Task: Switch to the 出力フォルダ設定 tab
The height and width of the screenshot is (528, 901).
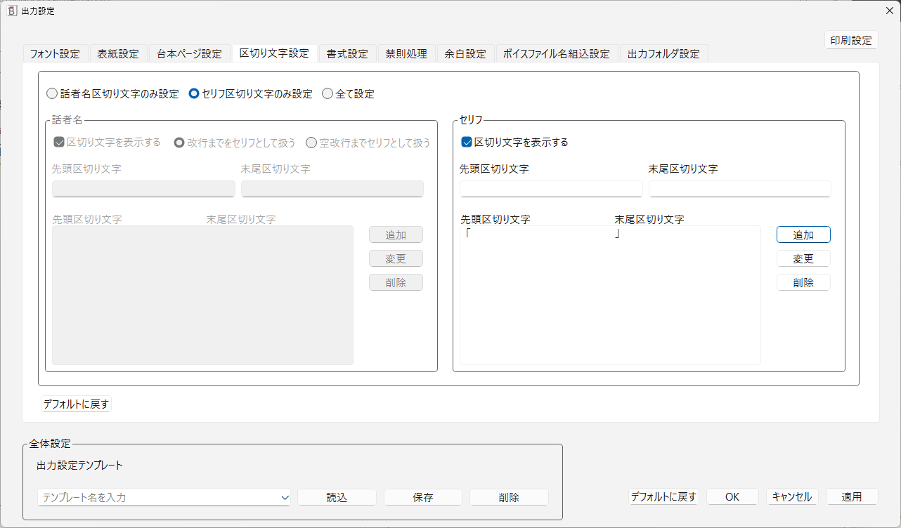Action: pyautogui.click(x=663, y=53)
